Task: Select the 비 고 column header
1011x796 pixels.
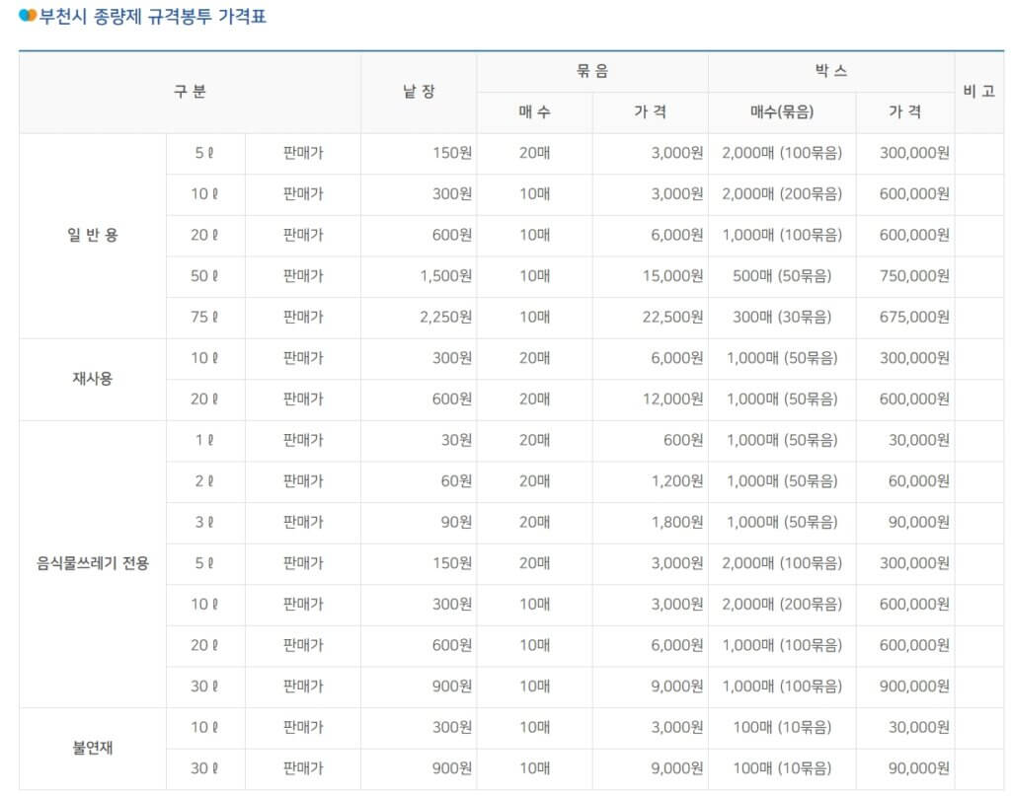Action: point(980,92)
